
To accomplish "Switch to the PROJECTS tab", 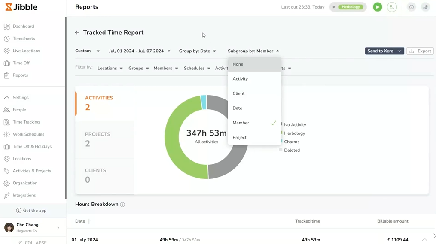I will click(104, 140).
